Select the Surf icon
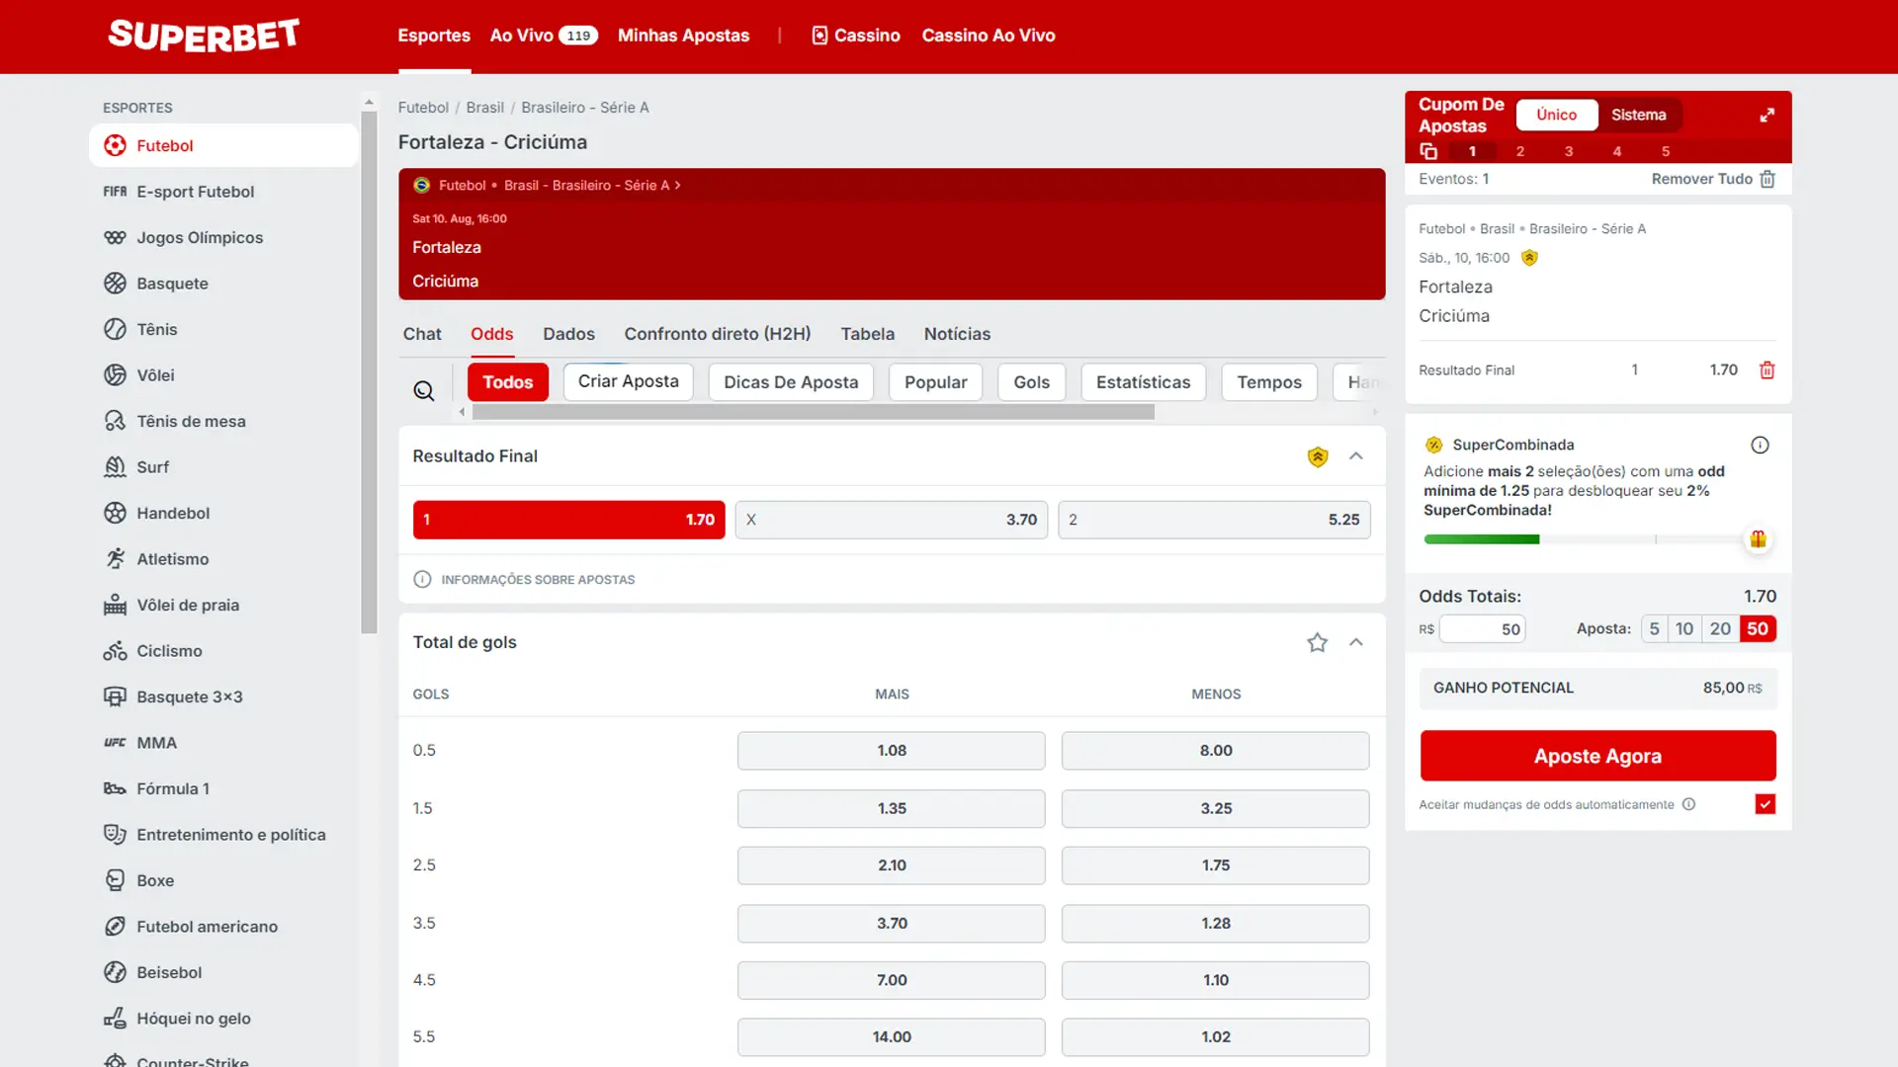The height and width of the screenshot is (1067, 1898). (116, 467)
